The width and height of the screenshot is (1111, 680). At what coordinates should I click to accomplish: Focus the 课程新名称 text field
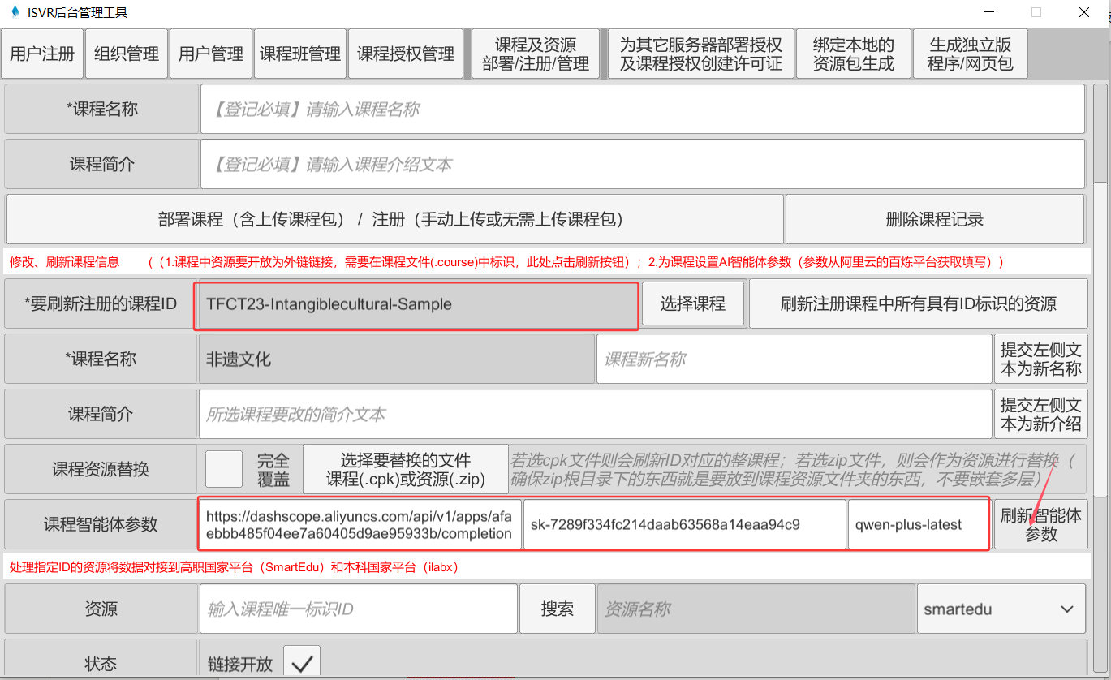(794, 359)
